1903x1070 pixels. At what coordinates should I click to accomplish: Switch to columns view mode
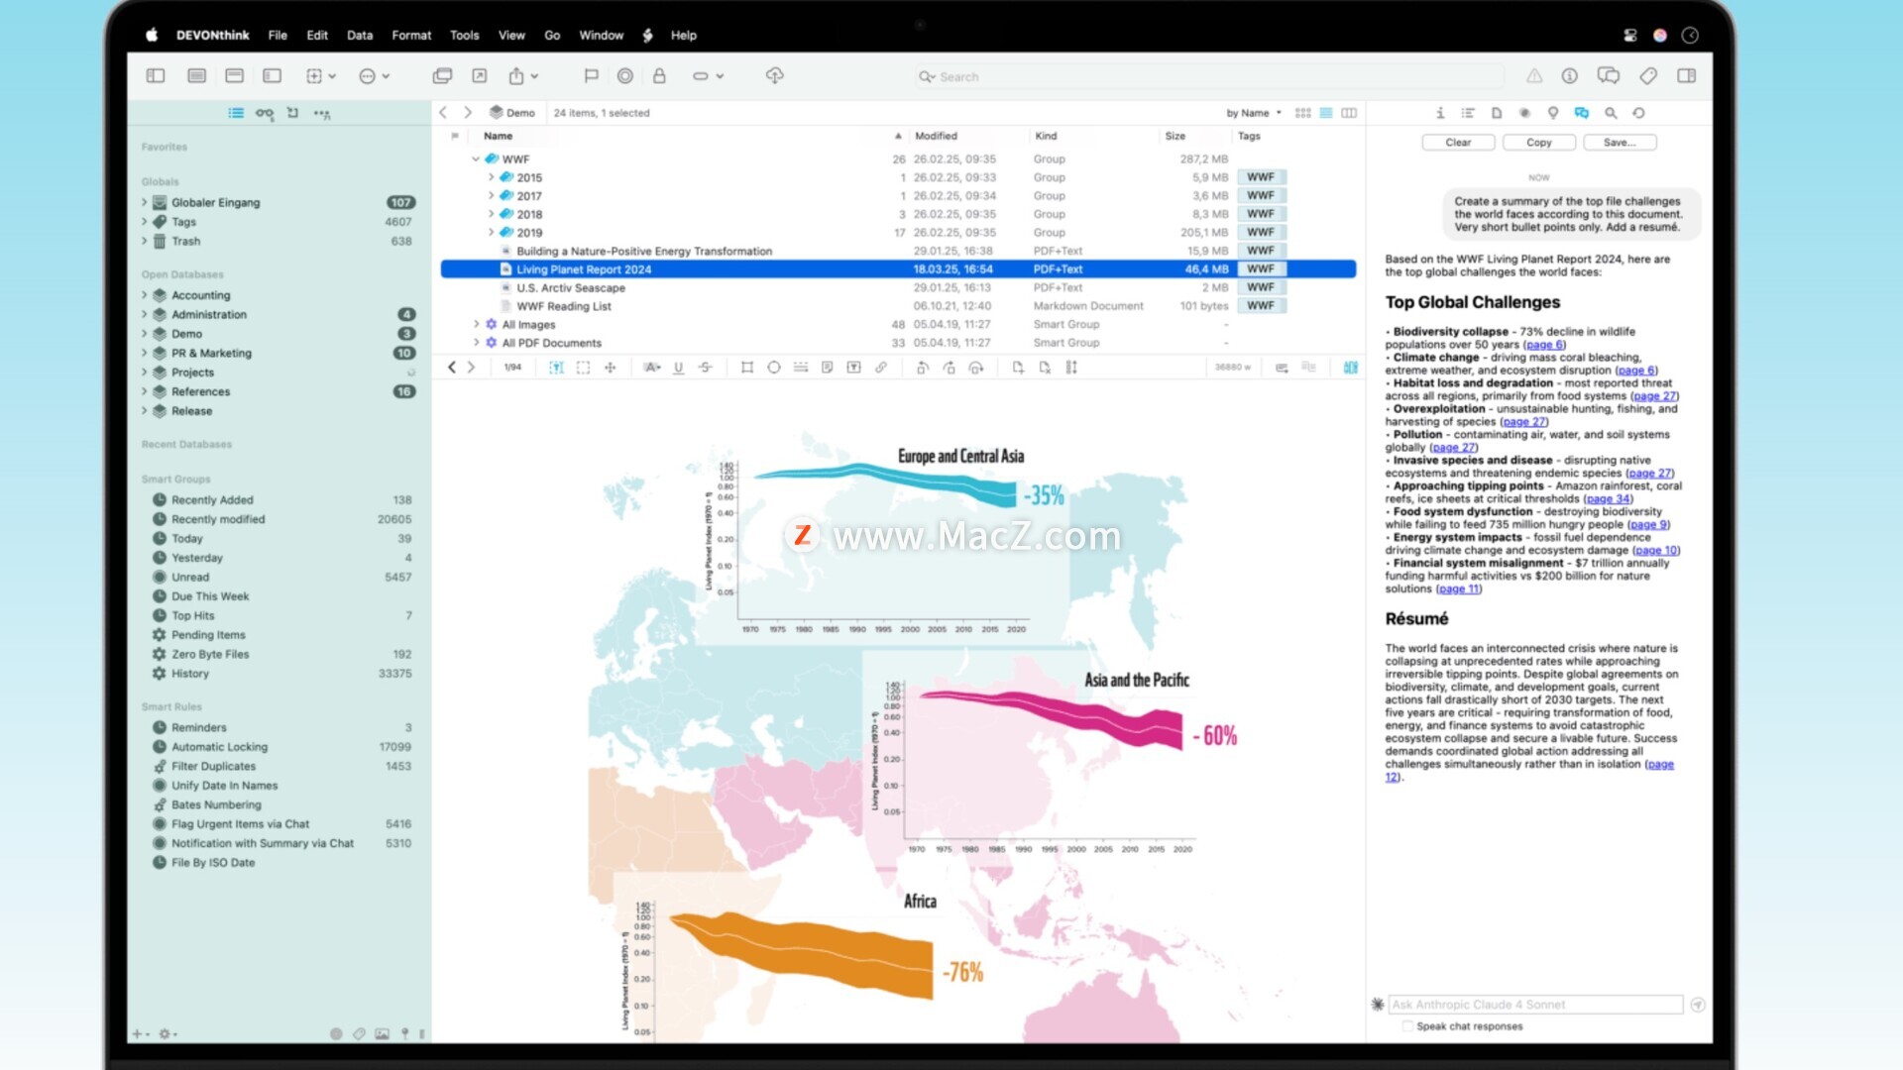(x=1349, y=113)
